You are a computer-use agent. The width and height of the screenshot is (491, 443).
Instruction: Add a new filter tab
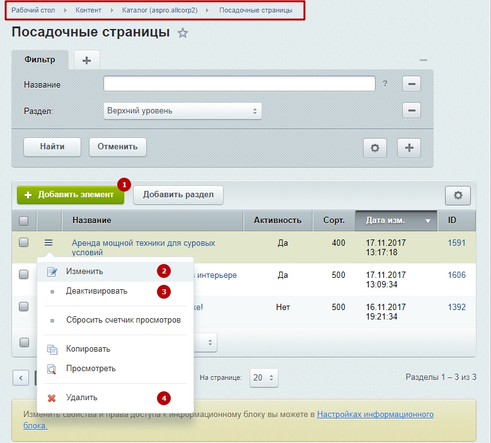coord(87,60)
